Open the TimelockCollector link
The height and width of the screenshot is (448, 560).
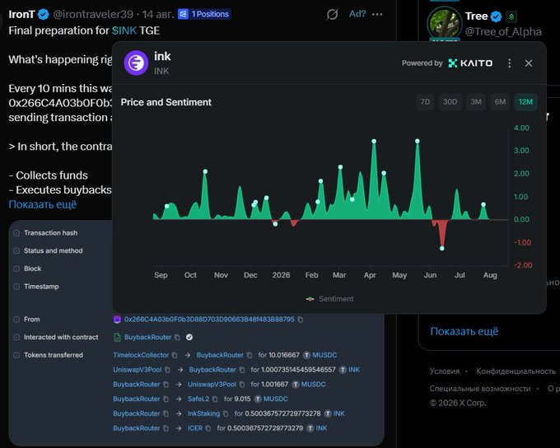click(x=141, y=355)
